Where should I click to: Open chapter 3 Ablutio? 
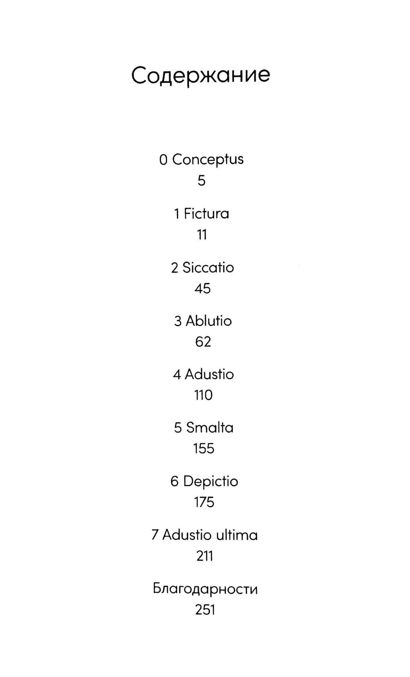[203, 321]
